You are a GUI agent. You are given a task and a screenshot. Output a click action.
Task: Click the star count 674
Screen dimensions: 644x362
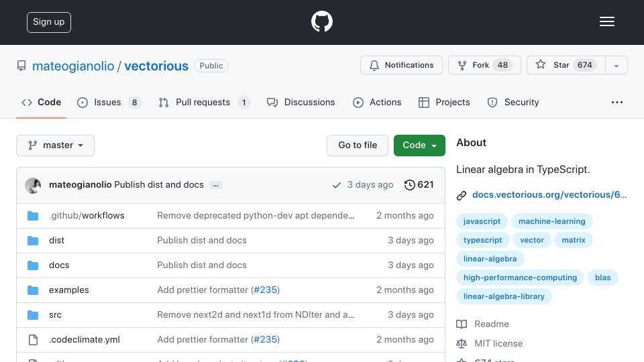[584, 65]
